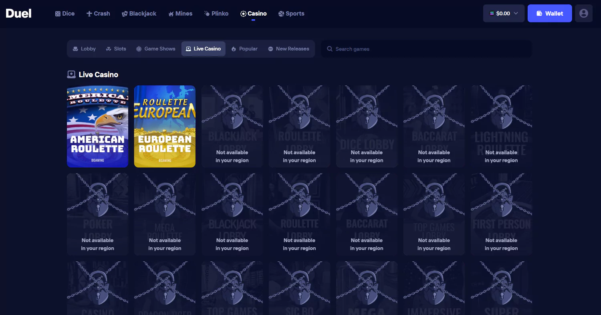
Task: Open the Game Shows tab
Action: [156, 49]
